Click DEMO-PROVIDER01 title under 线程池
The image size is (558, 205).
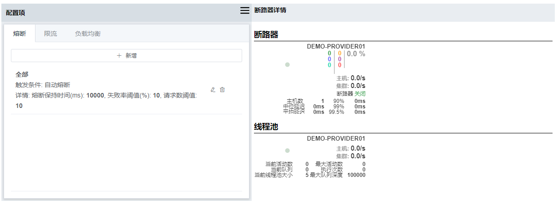336,138
